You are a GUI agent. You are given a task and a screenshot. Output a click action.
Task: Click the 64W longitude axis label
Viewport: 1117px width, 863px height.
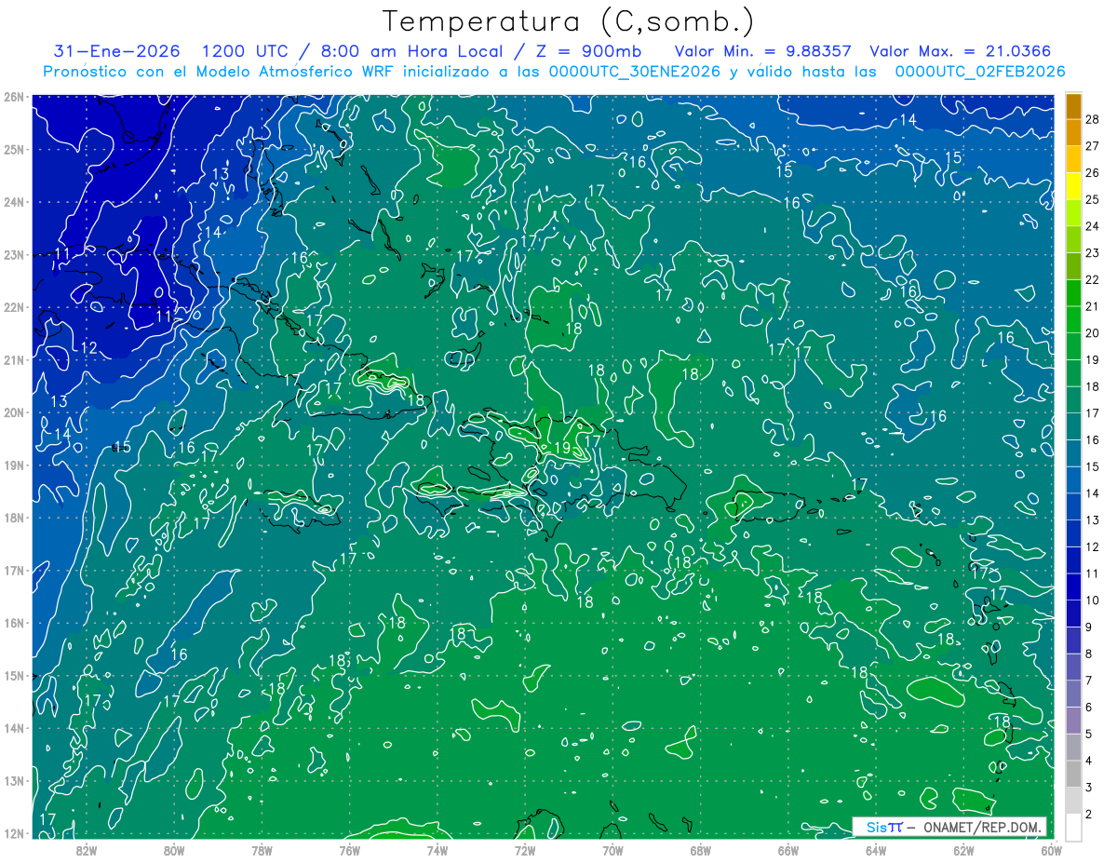tap(876, 849)
